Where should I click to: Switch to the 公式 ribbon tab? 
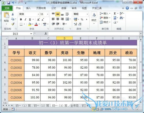tap(54, 8)
